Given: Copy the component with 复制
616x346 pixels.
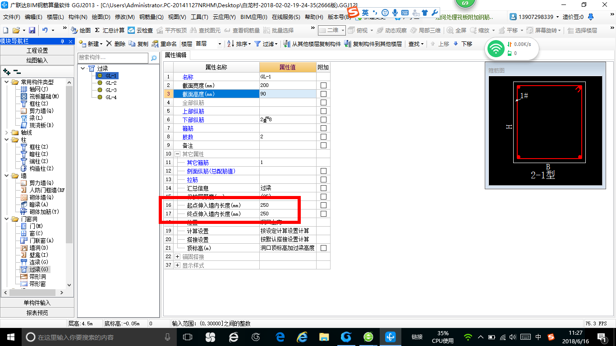Looking at the screenshot, I should [138, 44].
